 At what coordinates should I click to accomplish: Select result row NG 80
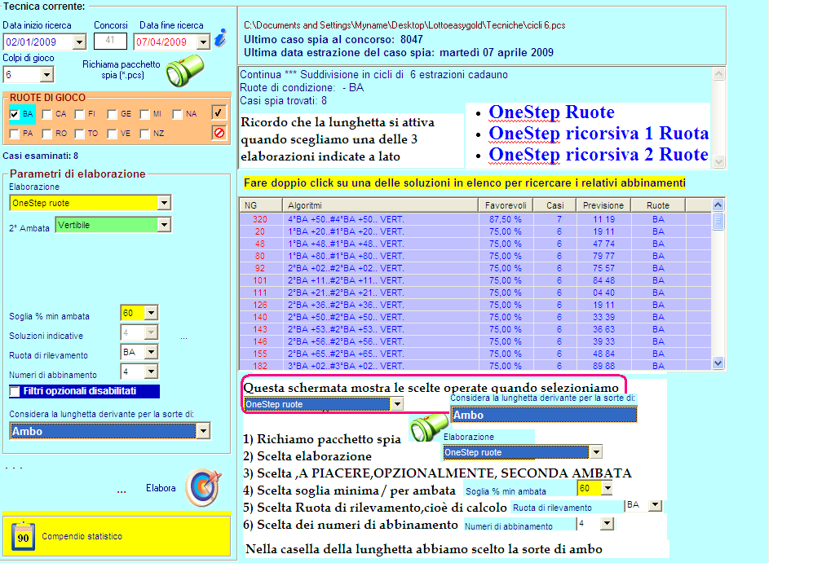(475, 256)
